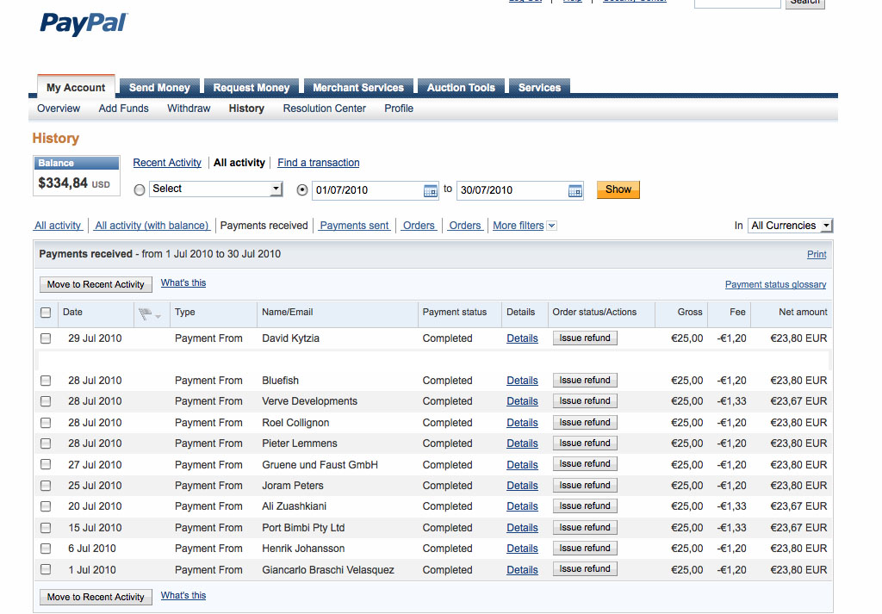
Task: Check the Joram Peters payment row
Action: 46,486
